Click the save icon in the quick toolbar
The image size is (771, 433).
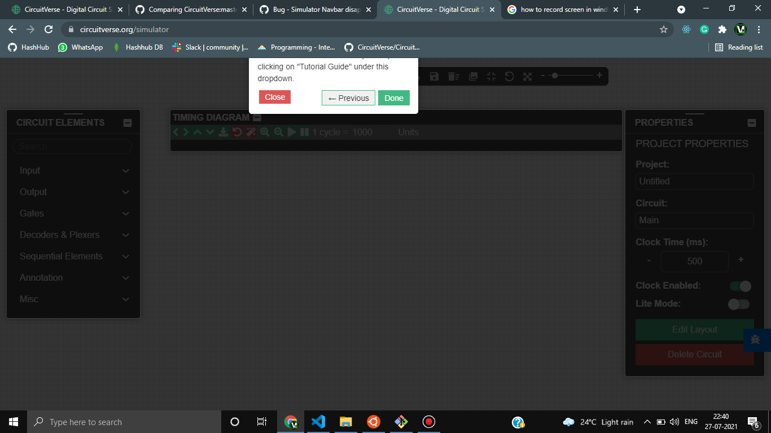coord(434,76)
